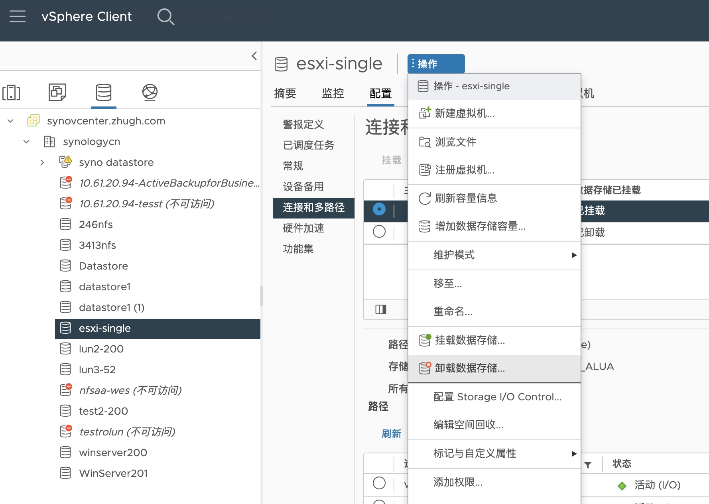Switch to VMs and Templates view icon

click(57, 92)
